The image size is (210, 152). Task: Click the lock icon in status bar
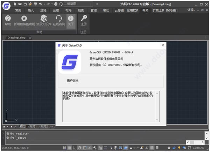point(174,148)
